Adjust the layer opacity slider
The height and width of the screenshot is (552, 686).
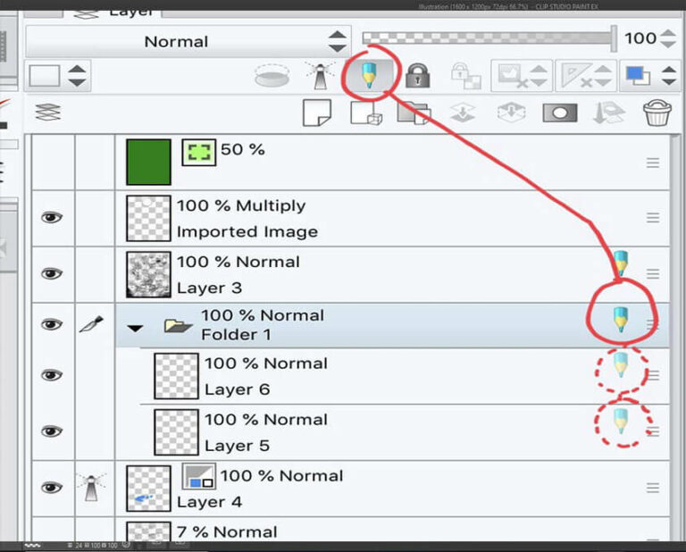(489, 38)
